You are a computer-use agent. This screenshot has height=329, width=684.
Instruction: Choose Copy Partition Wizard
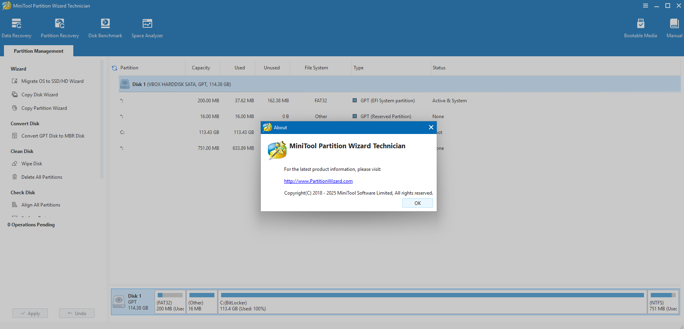click(44, 108)
